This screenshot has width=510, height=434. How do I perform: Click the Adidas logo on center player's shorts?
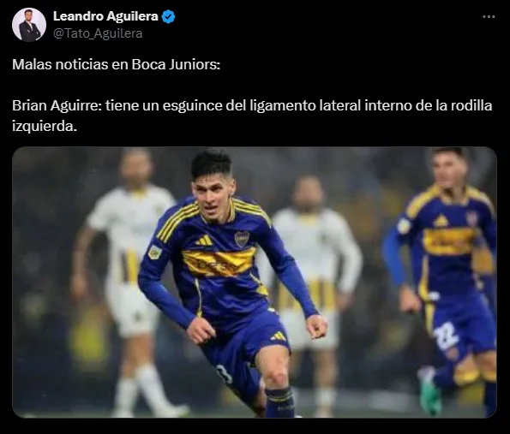(x=279, y=336)
